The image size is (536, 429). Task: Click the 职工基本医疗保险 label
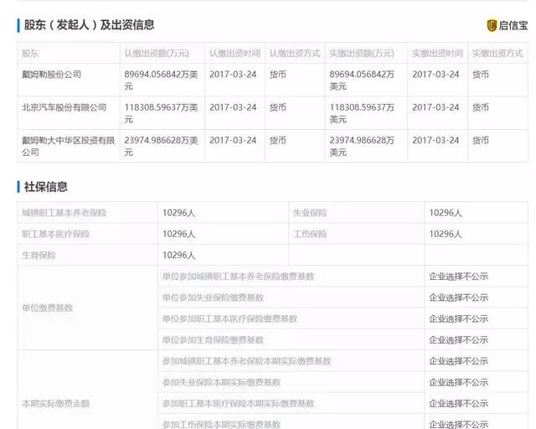coord(56,234)
